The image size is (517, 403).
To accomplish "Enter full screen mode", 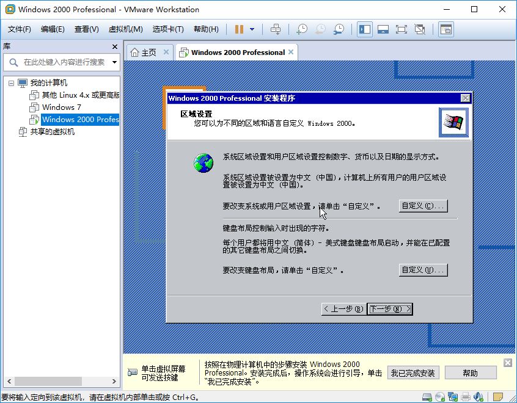I will [402, 29].
